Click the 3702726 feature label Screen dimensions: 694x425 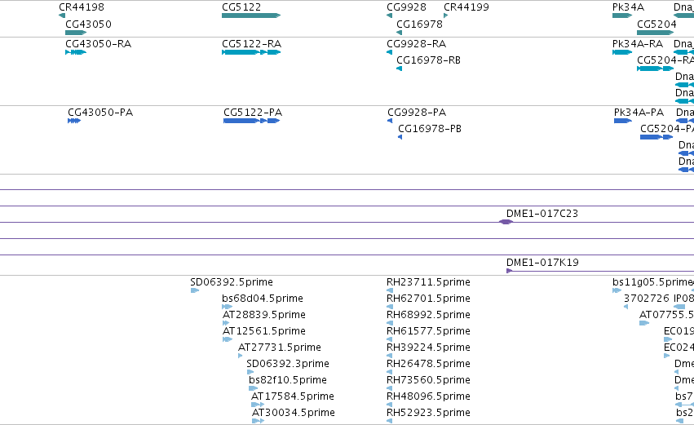(647, 299)
